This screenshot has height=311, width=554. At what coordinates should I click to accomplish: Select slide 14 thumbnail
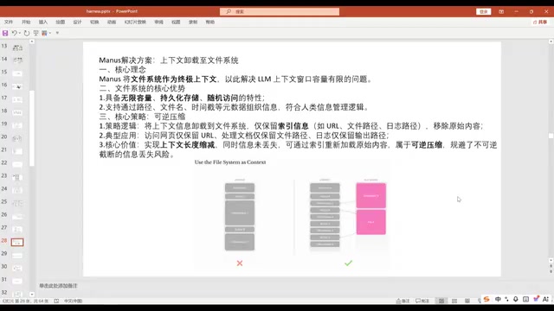[x=17, y=60]
